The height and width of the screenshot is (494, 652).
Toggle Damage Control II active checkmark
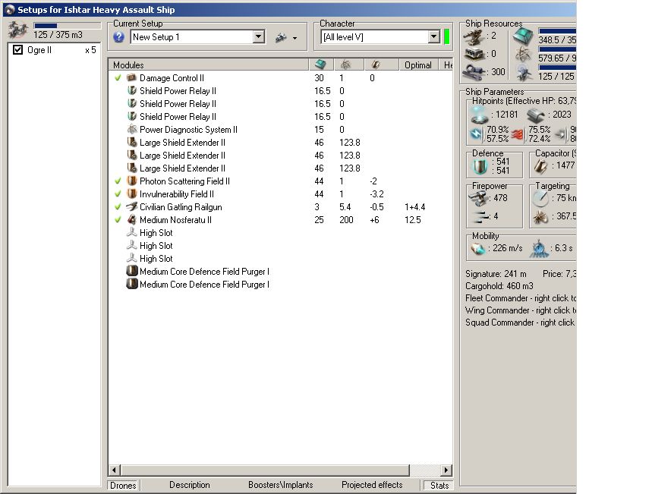[118, 77]
